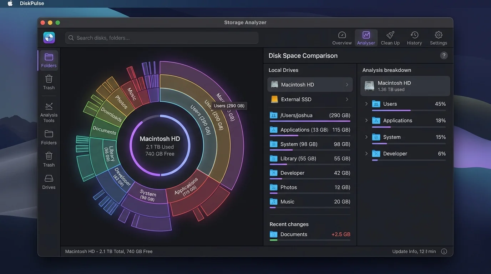491x274 pixels.
Task: Select the Applications (33 GB) list entry
Action: pyautogui.click(x=310, y=131)
